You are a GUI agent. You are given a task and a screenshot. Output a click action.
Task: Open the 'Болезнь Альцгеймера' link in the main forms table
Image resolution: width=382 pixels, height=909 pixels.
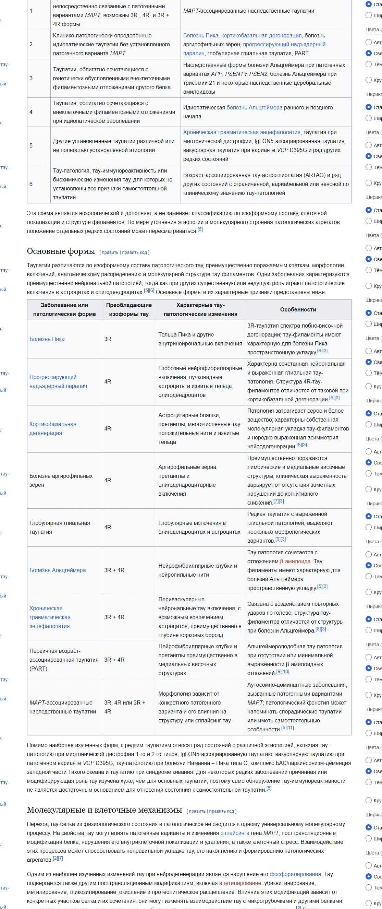[x=58, y=570]
